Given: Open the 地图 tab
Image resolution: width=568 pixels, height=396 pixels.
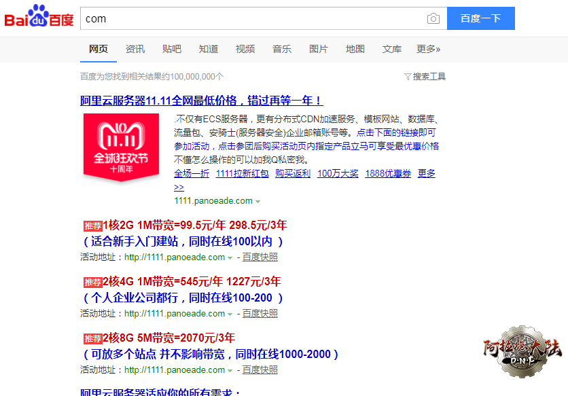Looking at the screenshot, I should pyautogui.click(x=355, y=49).
